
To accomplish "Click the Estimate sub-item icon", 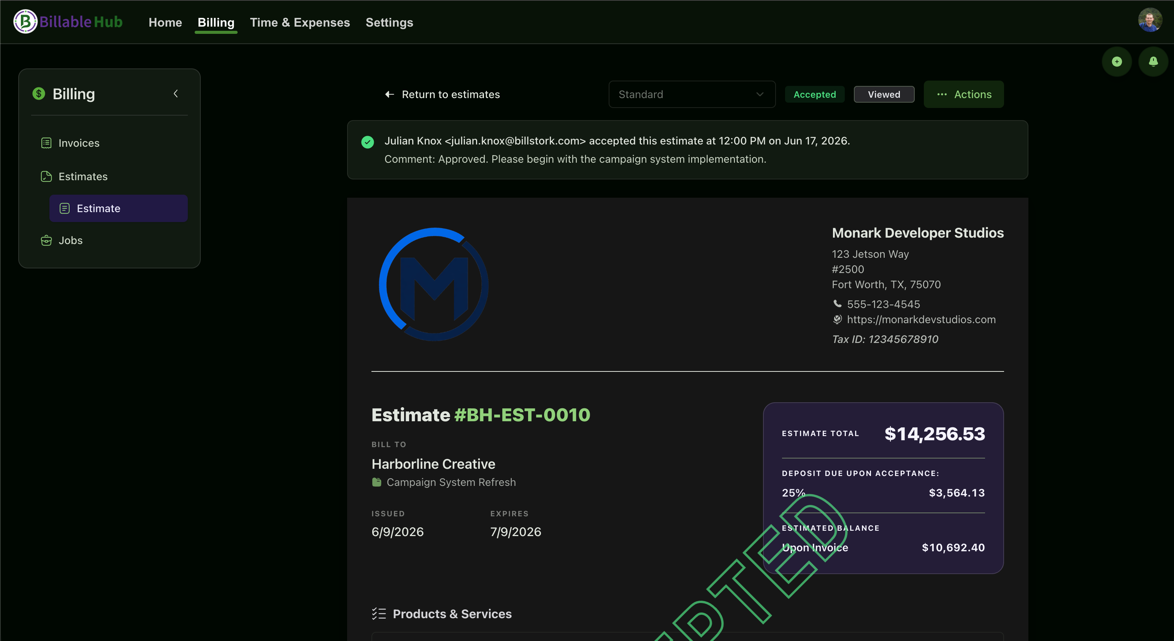I will (65, 208).
